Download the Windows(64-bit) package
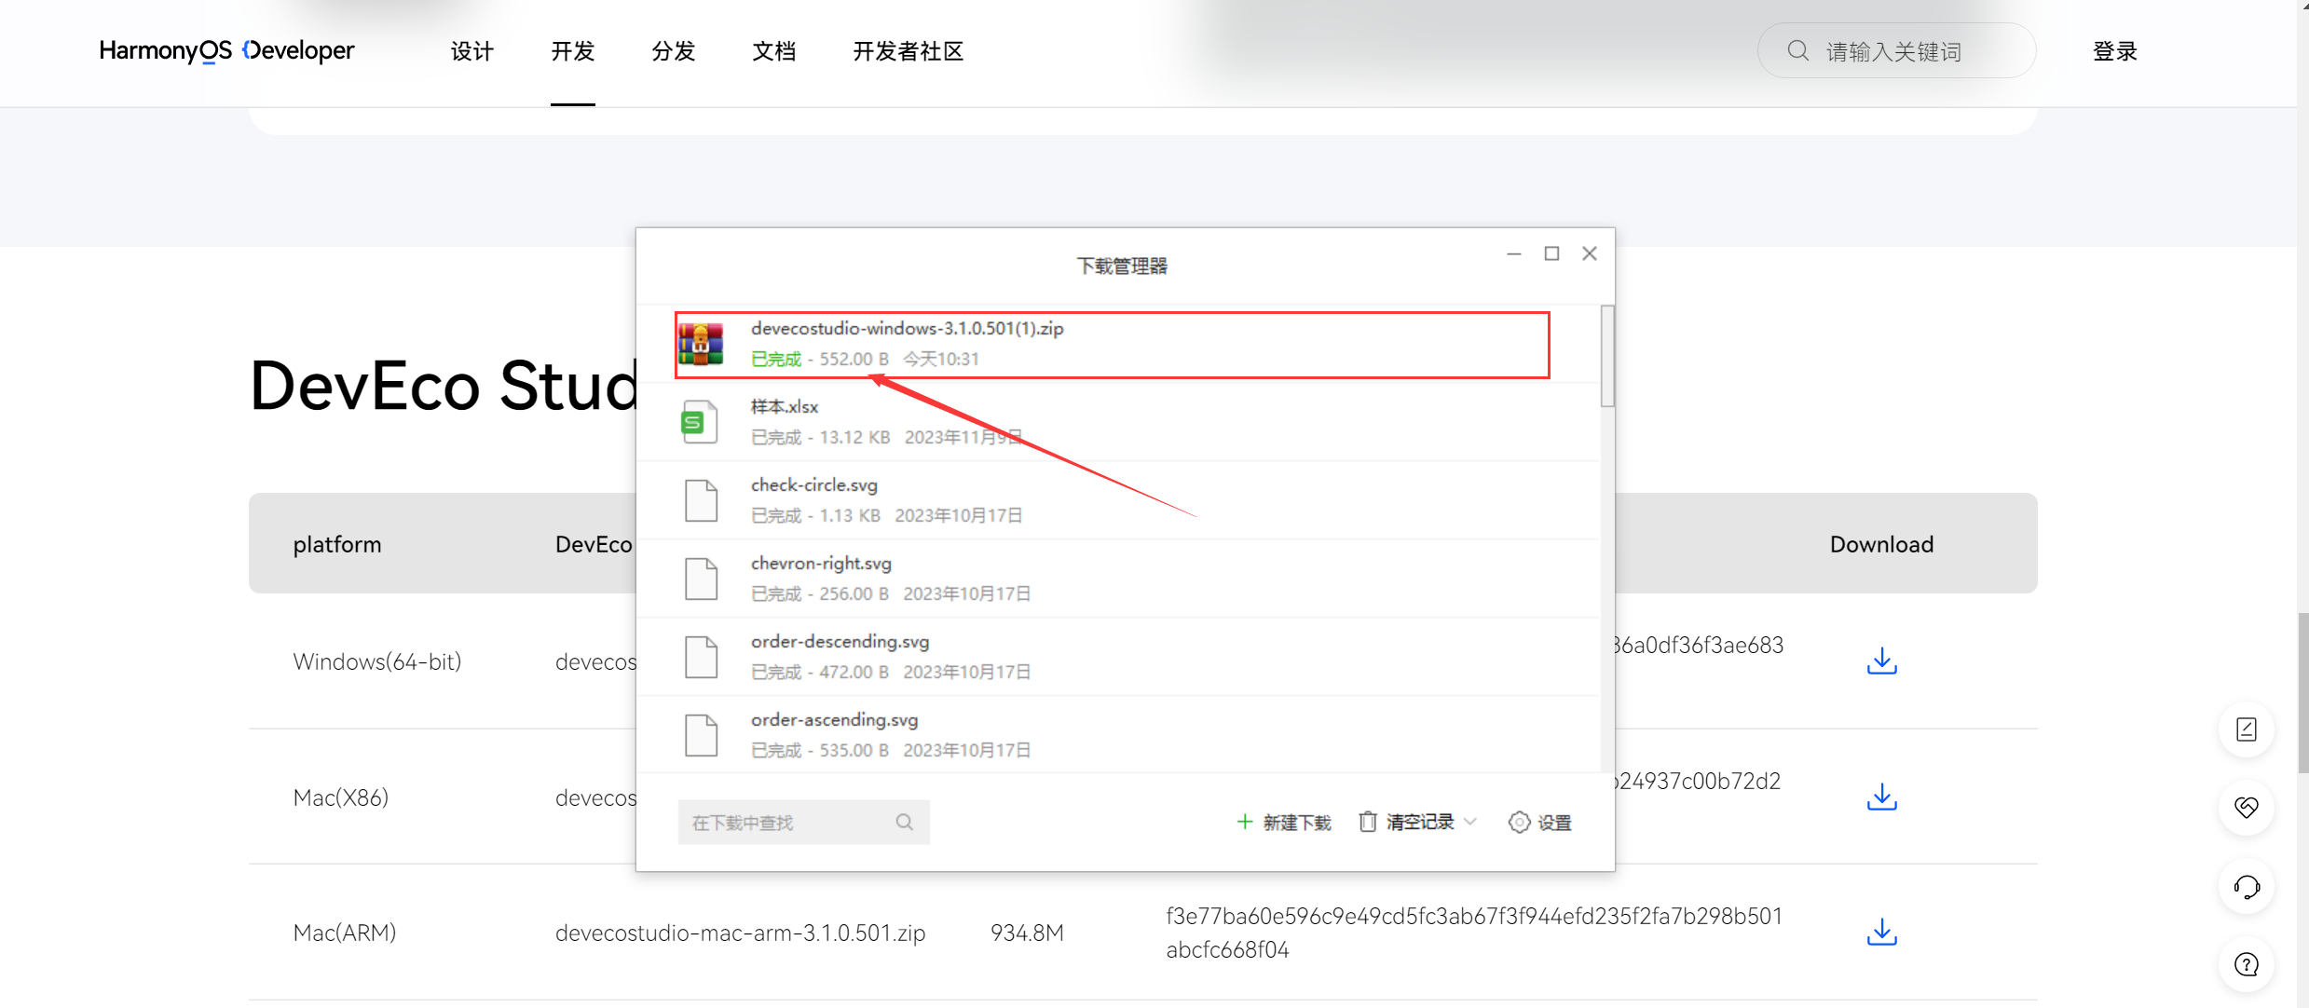2309x1008 pixels. point(1881,661)
